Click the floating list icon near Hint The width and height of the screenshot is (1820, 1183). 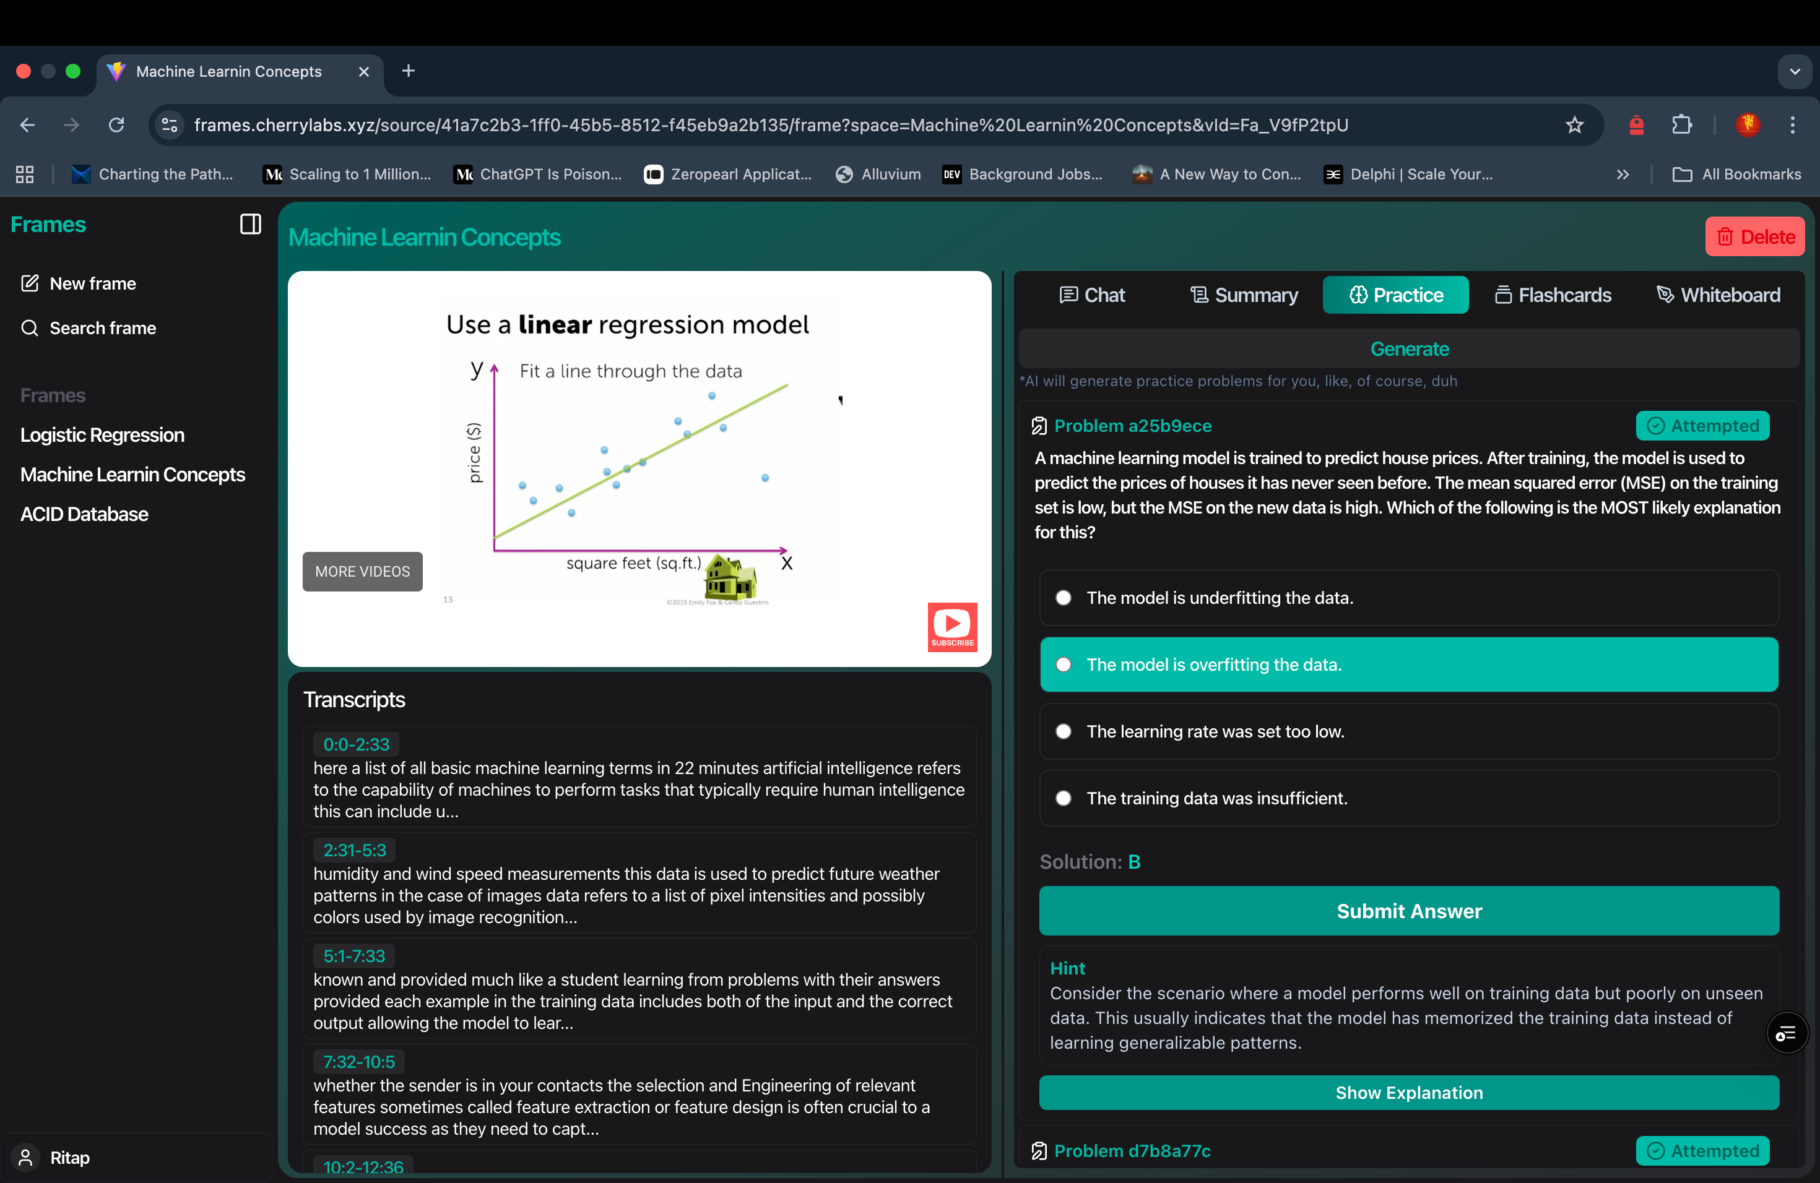1787,1034
